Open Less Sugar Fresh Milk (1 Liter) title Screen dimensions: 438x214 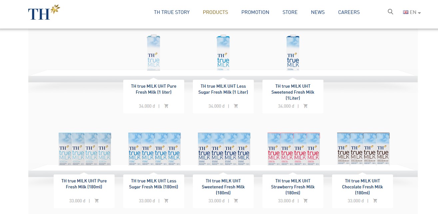[223, 89]
